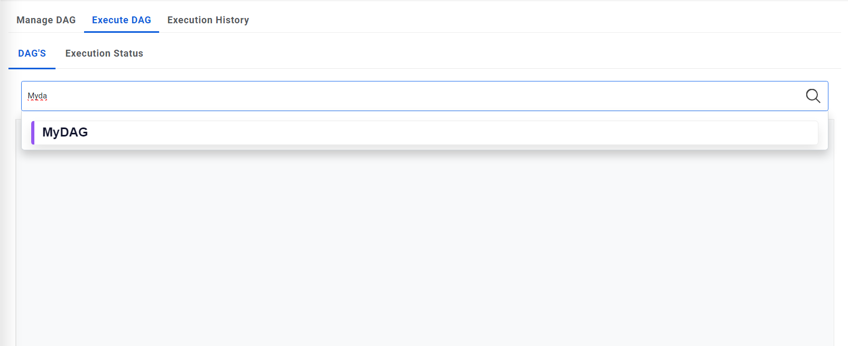The image size is (848, 346).
Task: Switch to the Manage DAG tab
Action: coord(45,20)
